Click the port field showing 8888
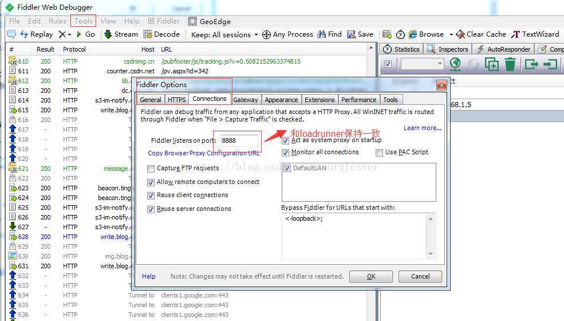Screen dimensions: 564x321 (239, 140)
